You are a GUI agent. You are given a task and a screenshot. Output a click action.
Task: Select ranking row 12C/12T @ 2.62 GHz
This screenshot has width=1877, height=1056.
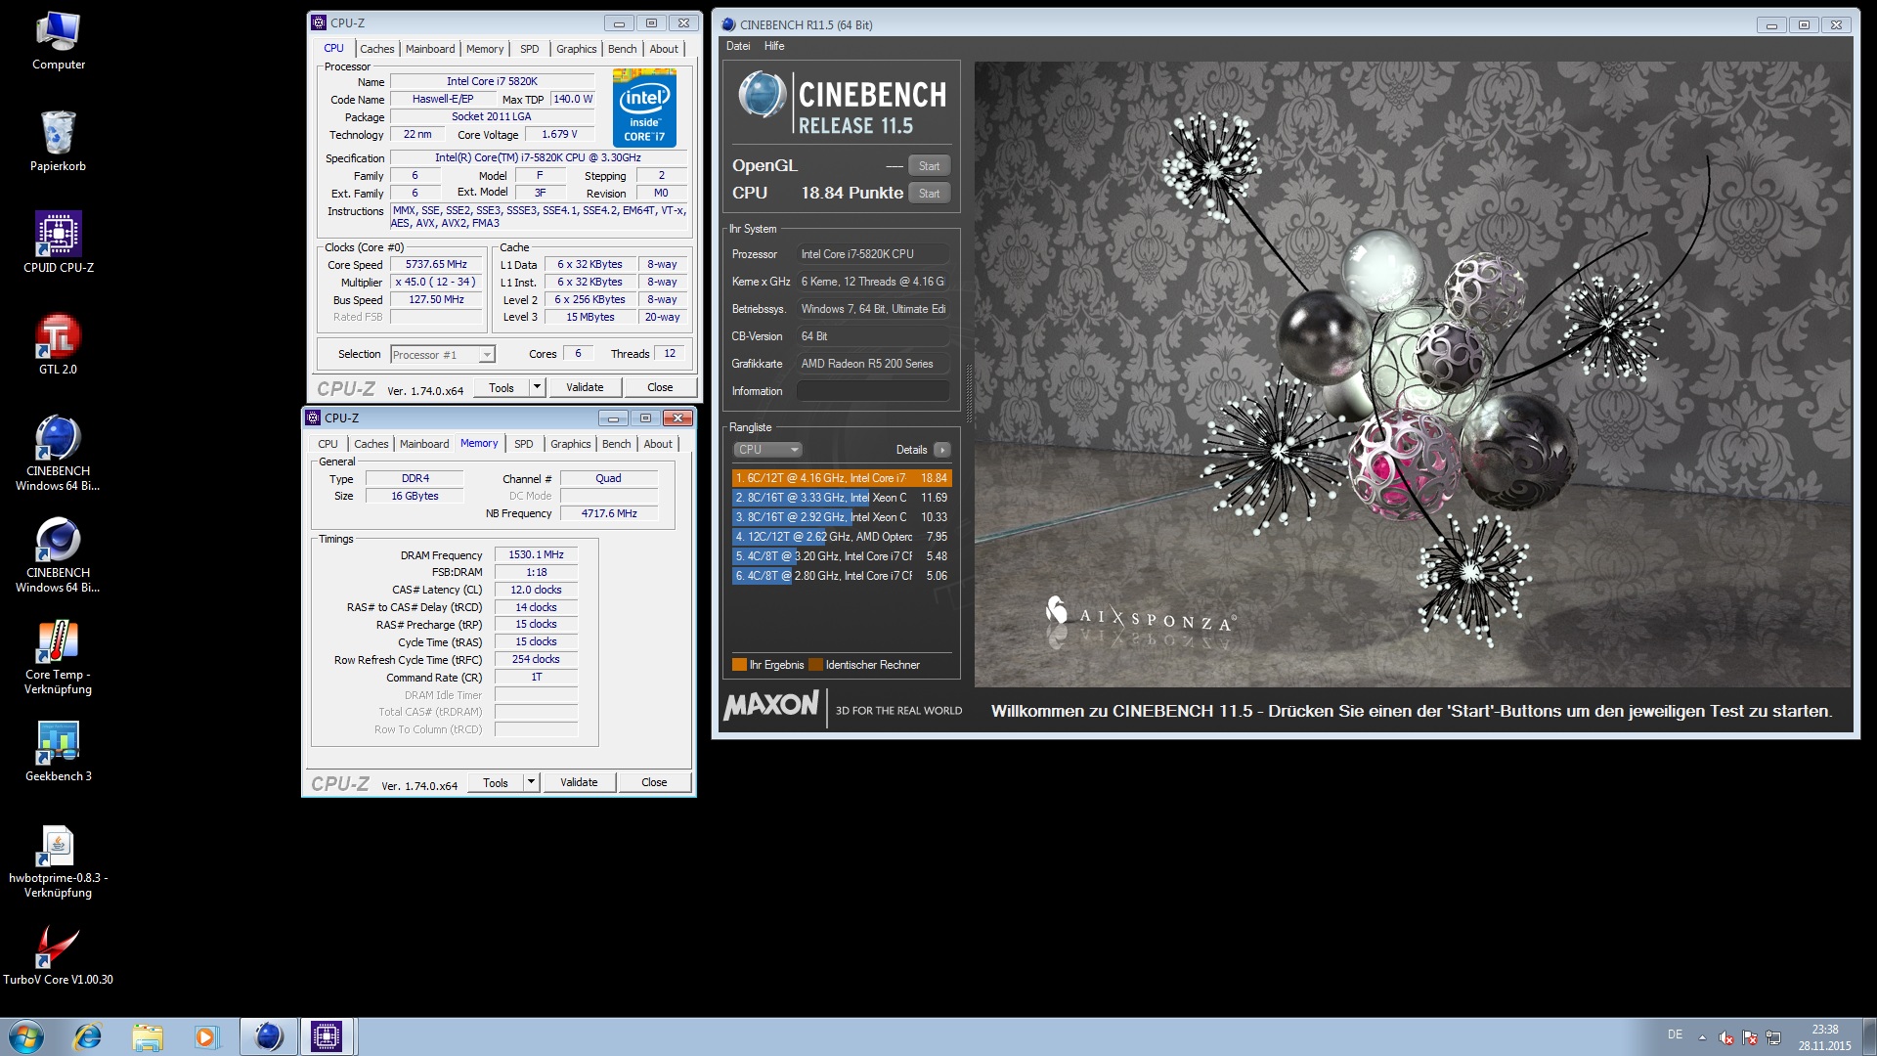point(841,537)
